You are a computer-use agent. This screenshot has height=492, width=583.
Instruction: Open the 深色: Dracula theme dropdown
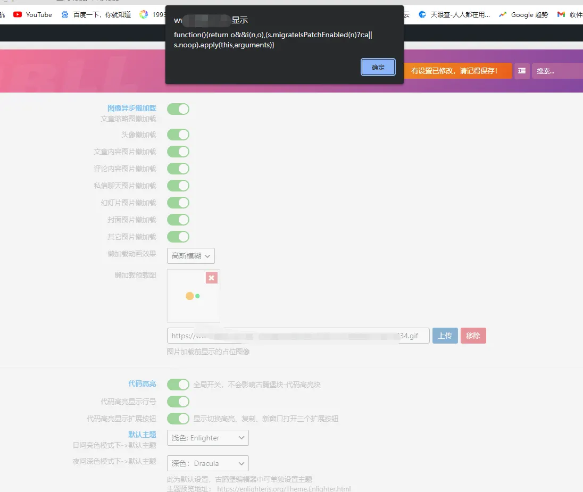(x=208, y=463)
